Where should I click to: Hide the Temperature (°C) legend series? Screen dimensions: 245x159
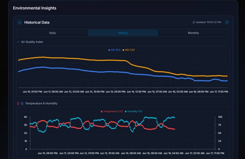click(x=112, y=112)
